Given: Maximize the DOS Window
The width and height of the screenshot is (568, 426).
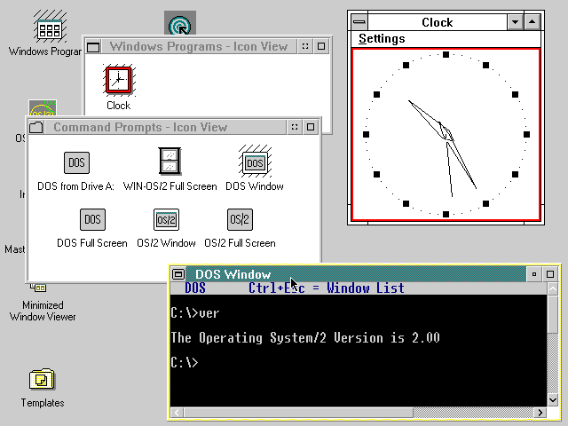Looking at the screenshot, I should [x=550, y=274].
